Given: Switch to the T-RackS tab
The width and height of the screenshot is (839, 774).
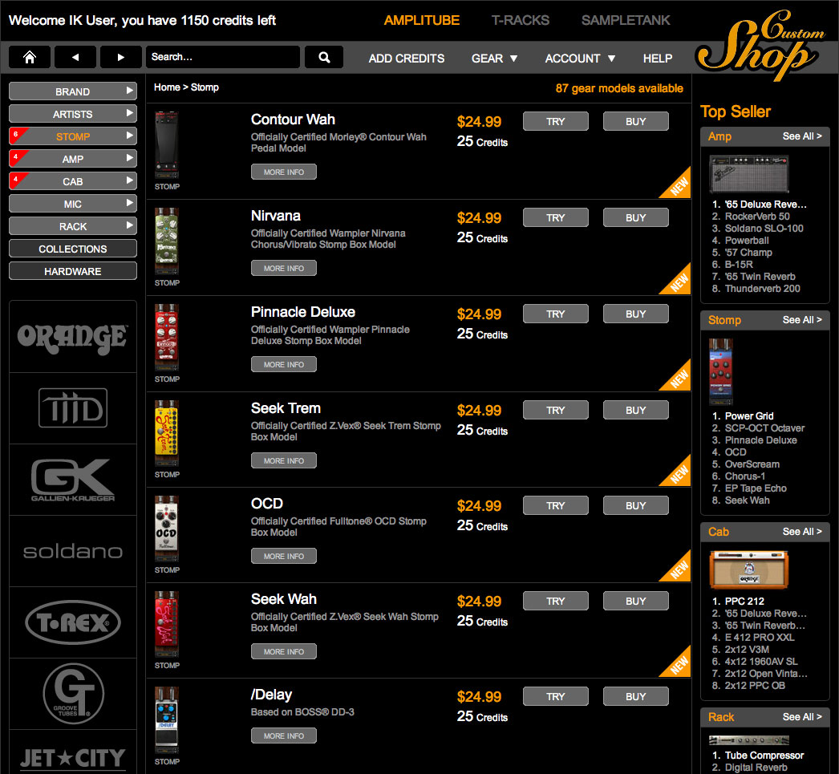Looking at the screenshot, I should [x=520, y=20].
